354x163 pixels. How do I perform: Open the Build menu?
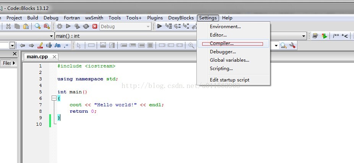(32, 18)
